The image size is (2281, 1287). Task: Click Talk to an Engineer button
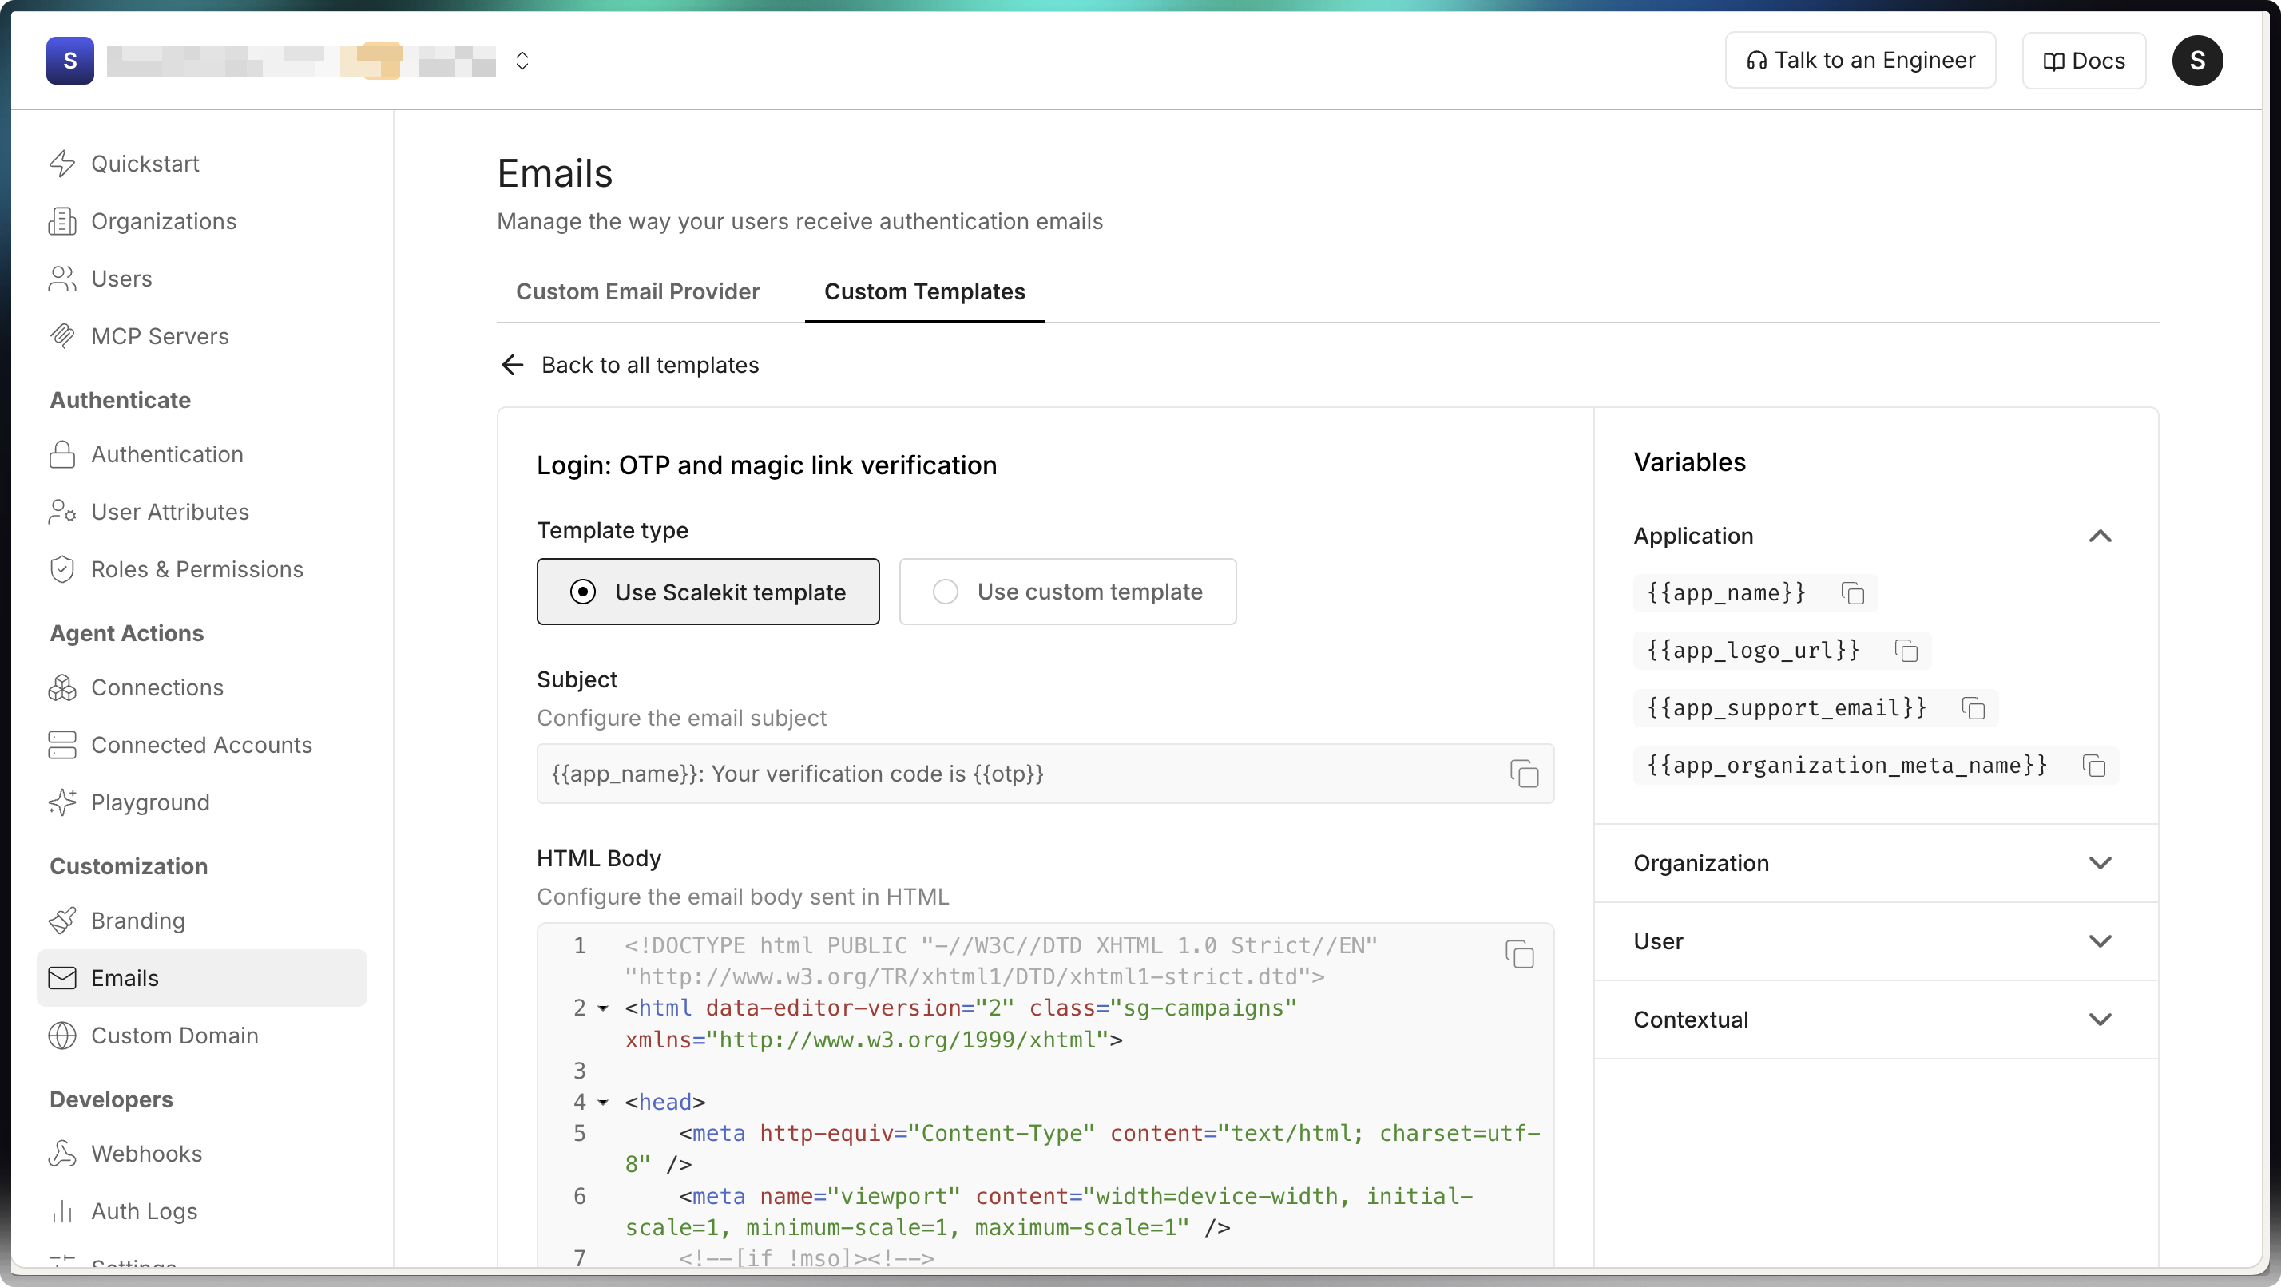pyautogui.click(x=1859, y=60)
